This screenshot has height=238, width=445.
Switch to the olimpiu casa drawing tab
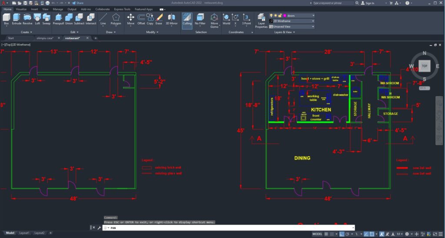44,38
